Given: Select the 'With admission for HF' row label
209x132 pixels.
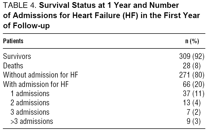Looking at the screenshot, I should tap(36, 84).
